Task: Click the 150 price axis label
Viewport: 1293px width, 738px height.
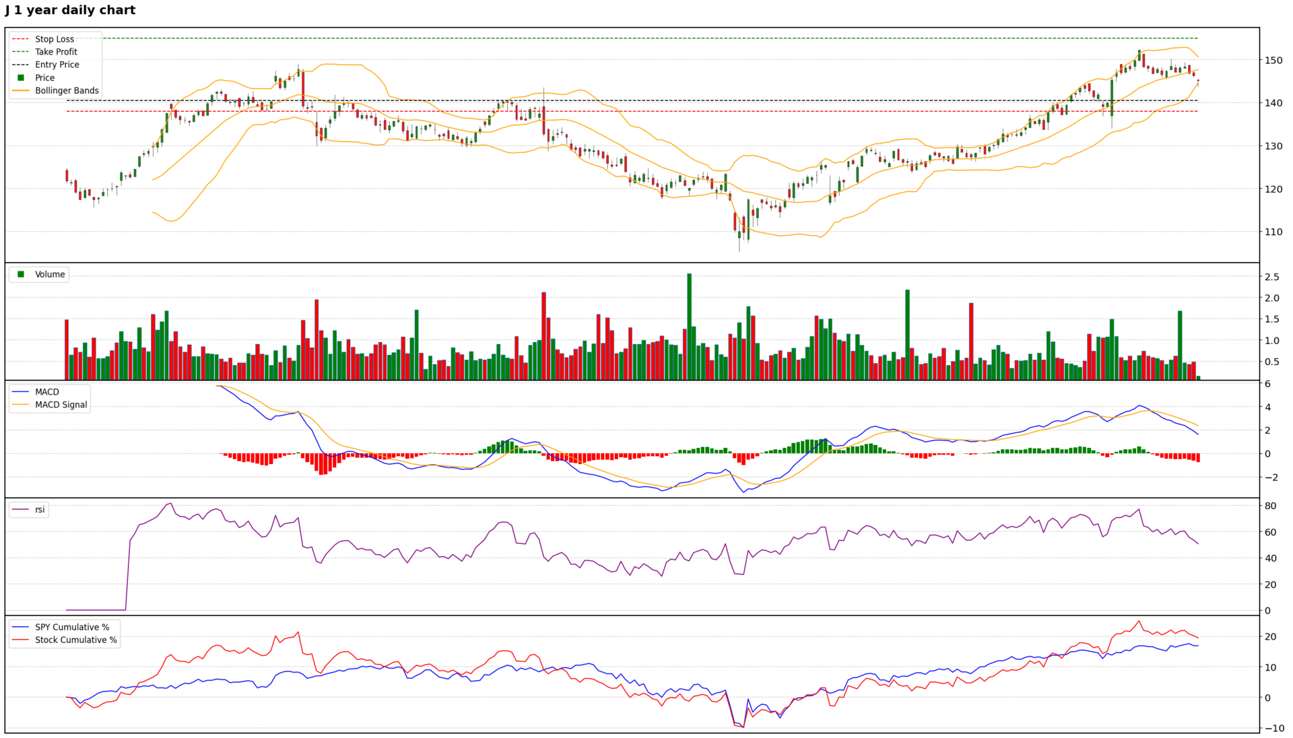Action: (1273, 60)
